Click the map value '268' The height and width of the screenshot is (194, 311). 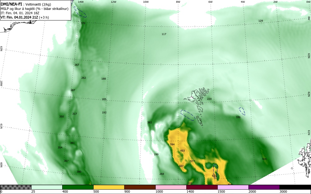click(162, 174)
